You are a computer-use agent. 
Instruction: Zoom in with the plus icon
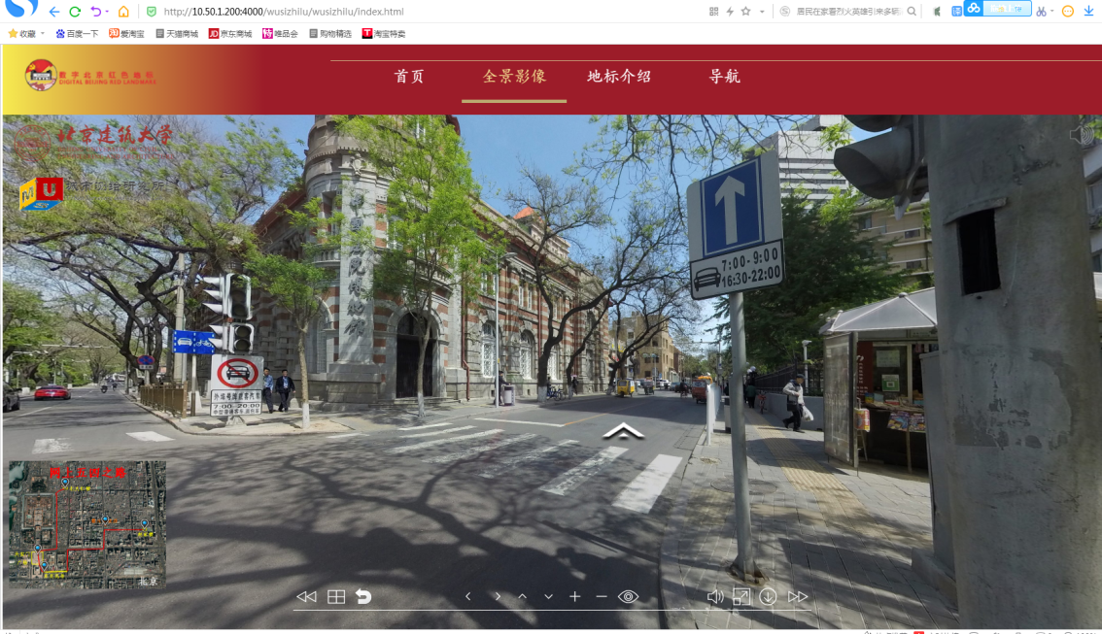[574, 596]
